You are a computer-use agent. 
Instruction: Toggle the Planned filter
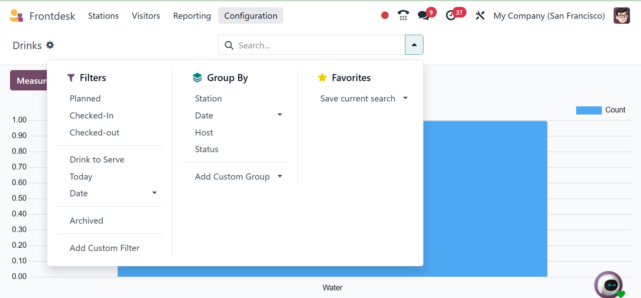[85, 98]
